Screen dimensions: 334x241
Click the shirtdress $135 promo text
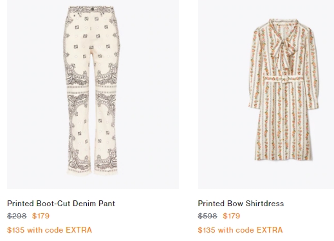(x=240, y=230)
